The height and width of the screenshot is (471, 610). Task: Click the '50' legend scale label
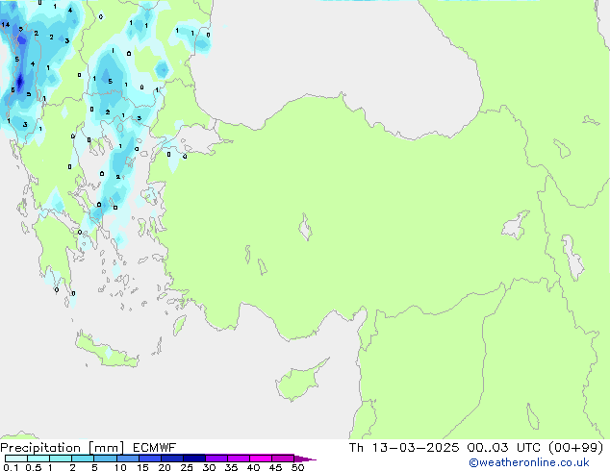coord(297,467)
